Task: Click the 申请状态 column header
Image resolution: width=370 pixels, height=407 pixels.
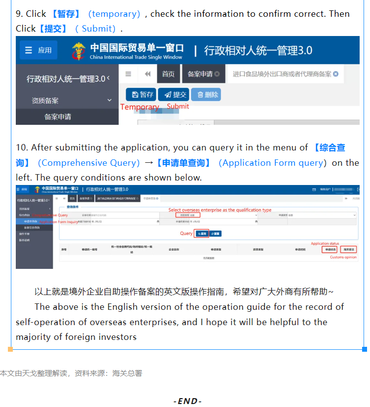Action: coord(330,250)
